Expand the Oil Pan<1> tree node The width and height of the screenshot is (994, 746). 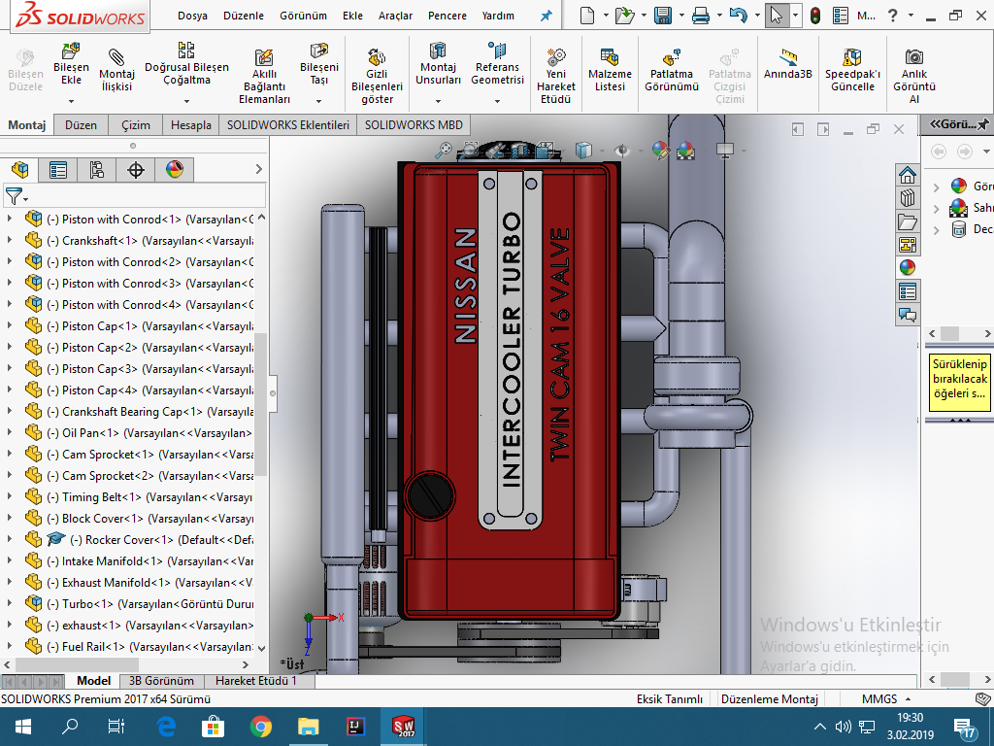pyautogui.click(x=10, y=432)
